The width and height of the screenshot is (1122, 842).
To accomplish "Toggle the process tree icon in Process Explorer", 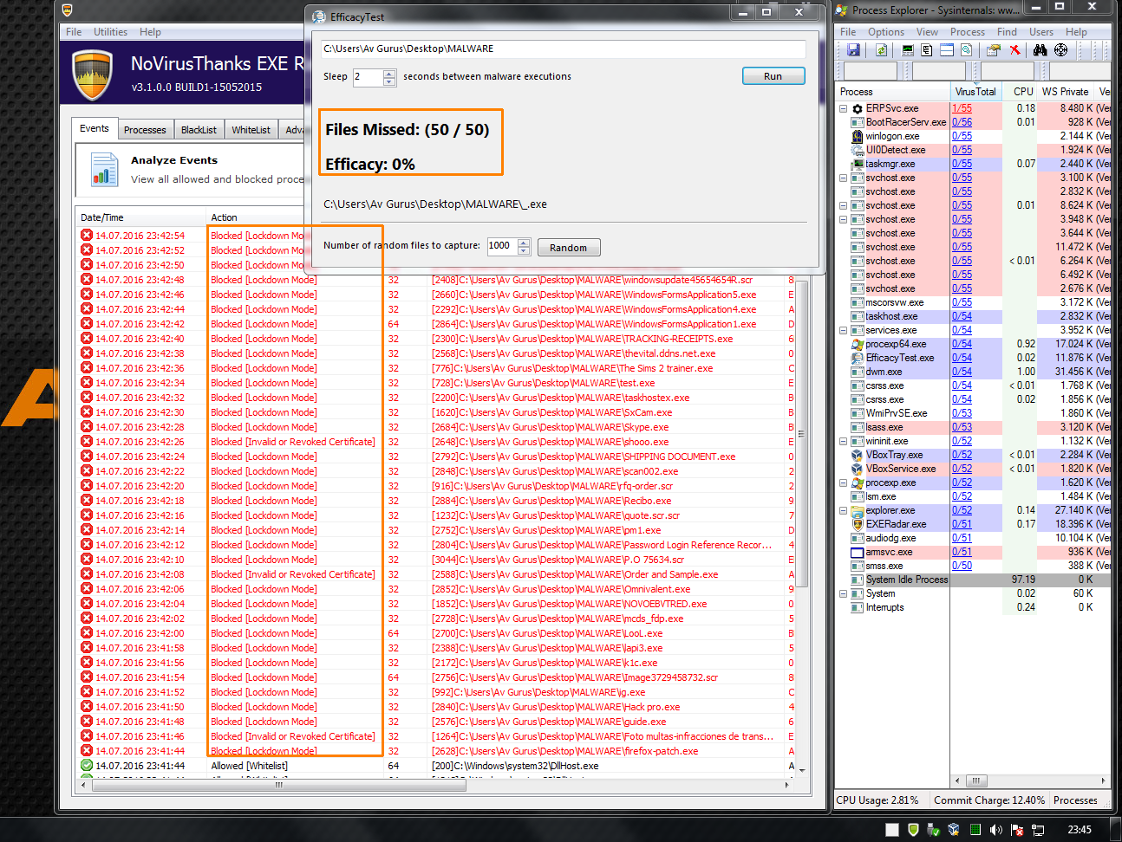I will click(927, 50).
